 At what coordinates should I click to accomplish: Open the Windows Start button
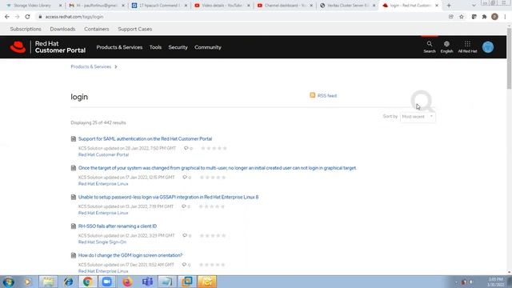coord(9,282)
